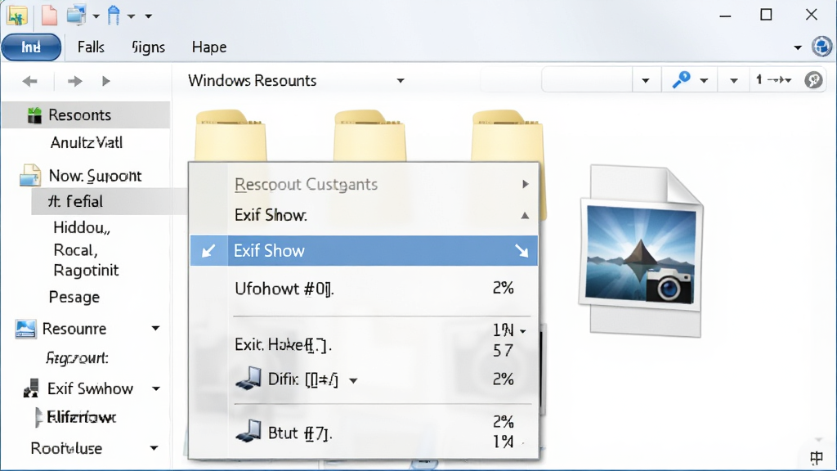This screenshot has height=471, width=837.
Task: Select AnultzVatl in the sidebar
Action: (87, 142)
